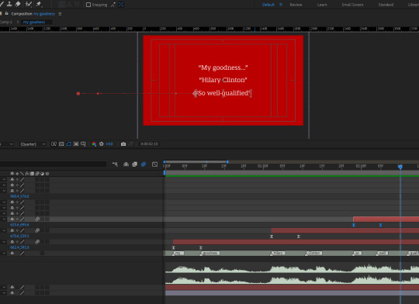Switch to the Default workspace
This screenshot has height=304, width=419.
[268, 5]
